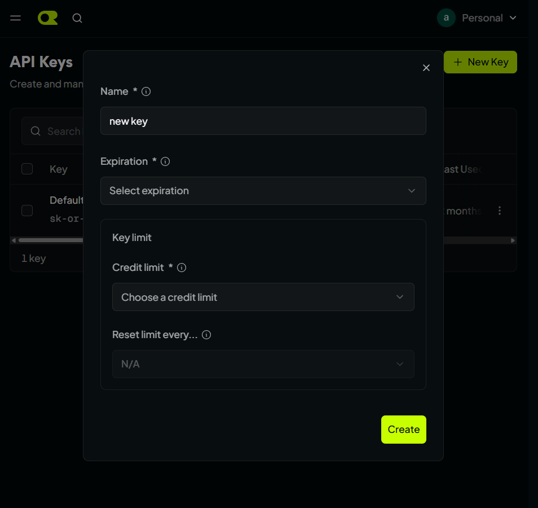Click the Search keys field
538x508 pixels.
[x=52, y=131]
